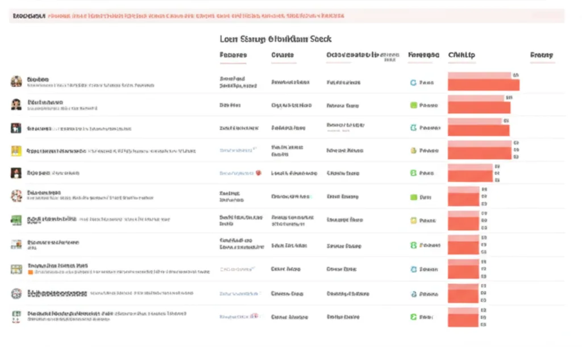Click the green square avatar in seventh row
Viewport: 582px width, 347px height.
coord(16,220)
